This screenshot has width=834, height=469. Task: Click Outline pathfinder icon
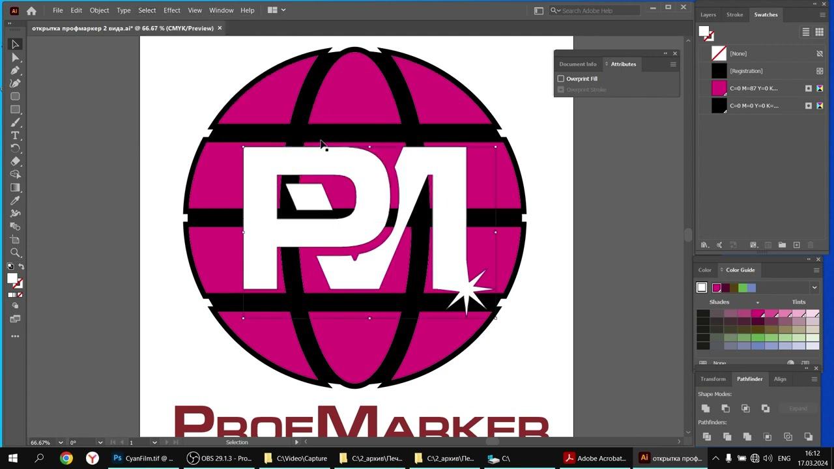point(788,436)
